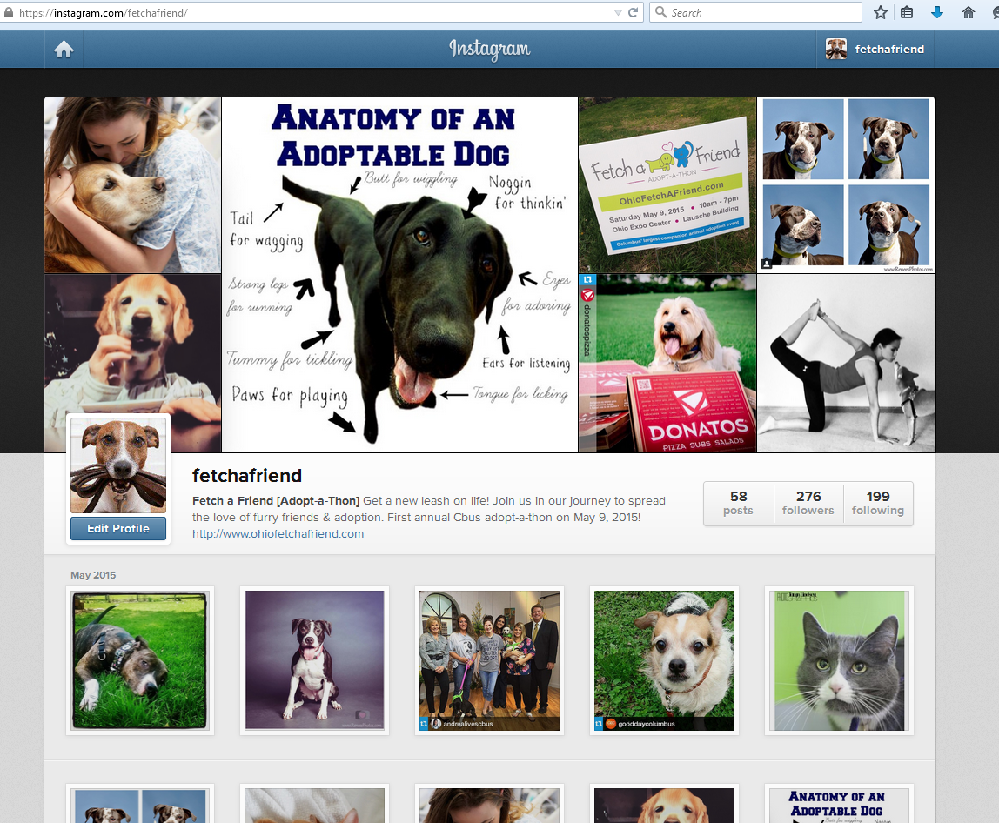
Task: Click the padlock icon in address bar
Action: tap(9, 13)
